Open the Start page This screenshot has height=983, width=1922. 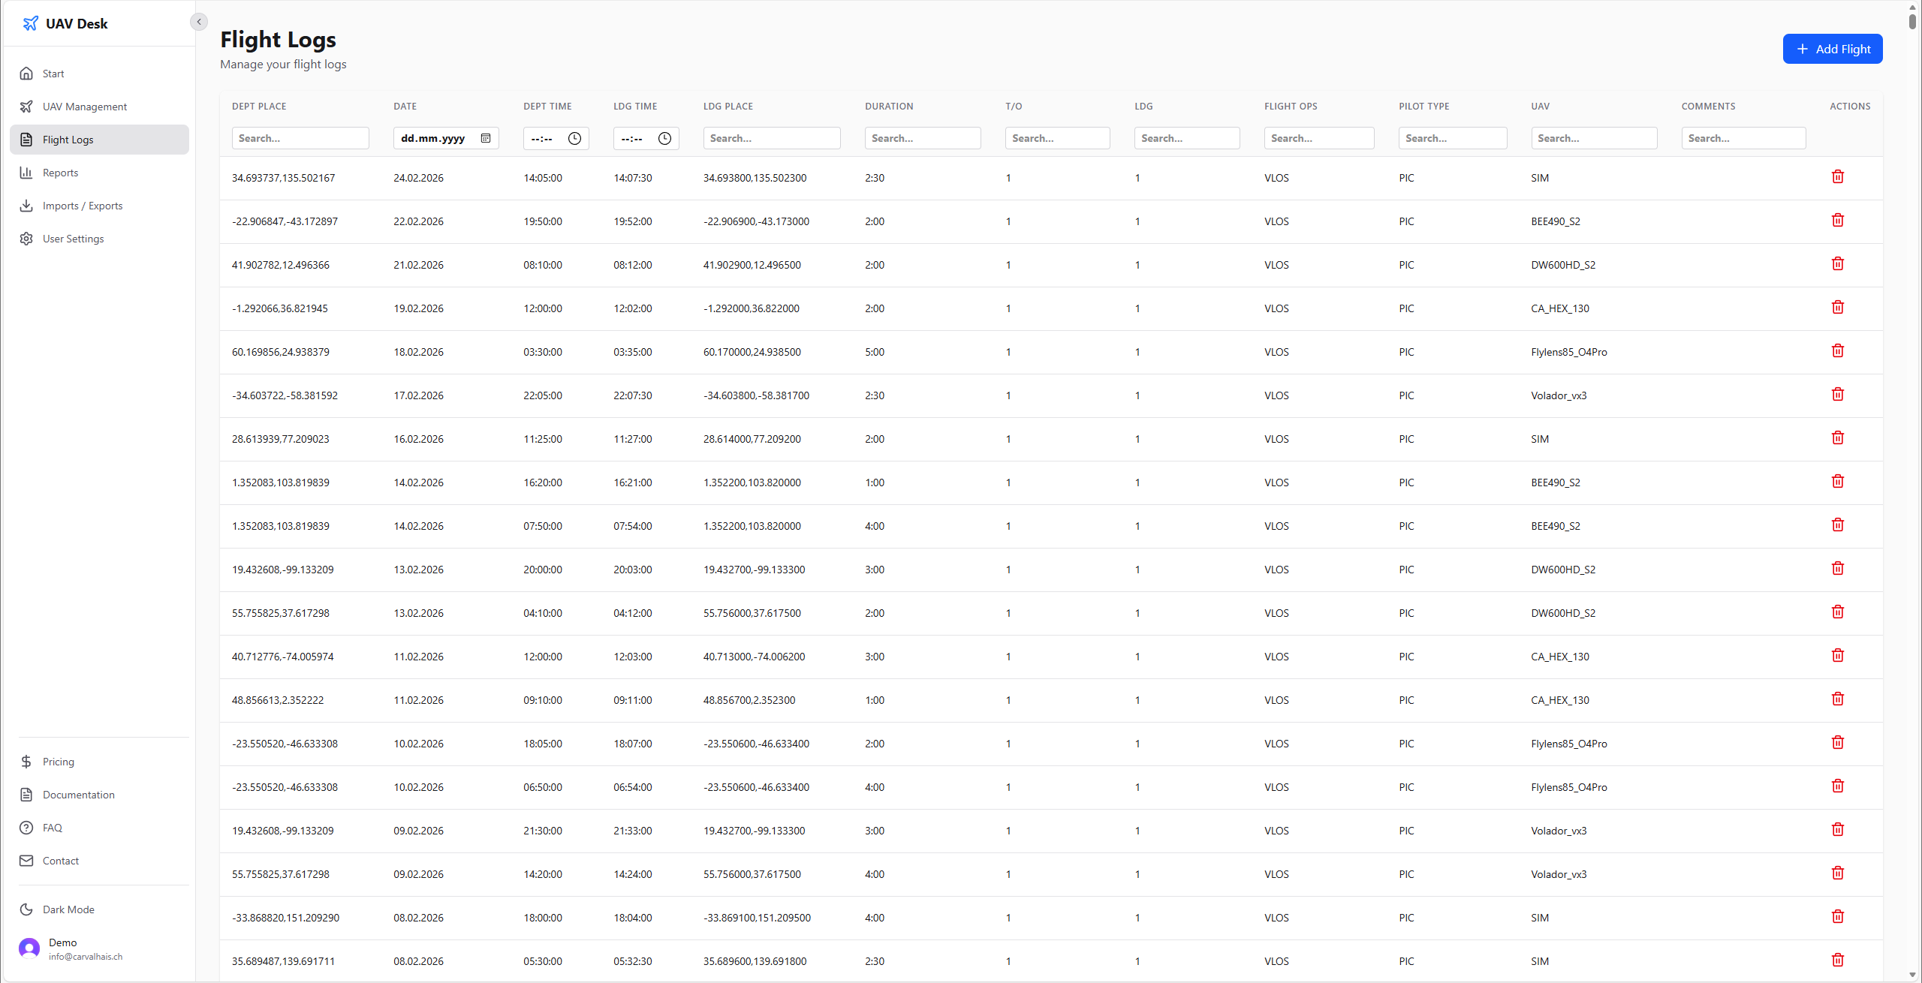click(x=99, y=74)
